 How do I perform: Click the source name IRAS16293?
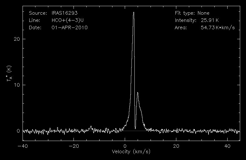pos(64,13)
